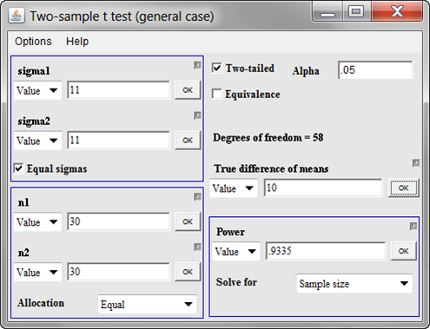Minimize the t test window
The image size is (430, 329).
coord(327,12)
